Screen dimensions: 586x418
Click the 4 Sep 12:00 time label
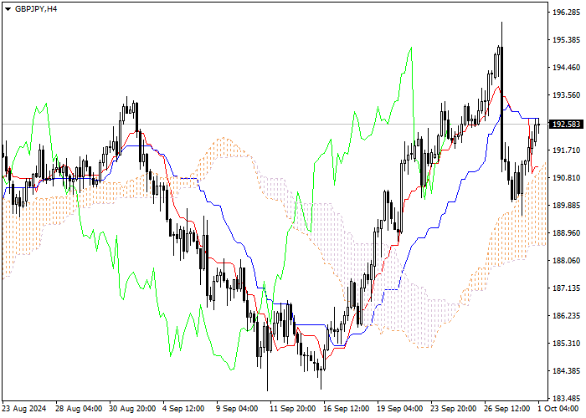click(183, 409)
